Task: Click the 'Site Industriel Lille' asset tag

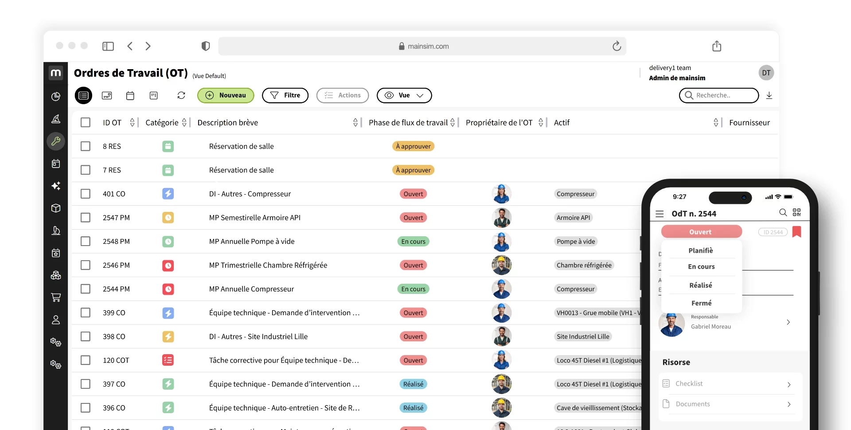Action: pyautogui.click(x=583, y=336)
